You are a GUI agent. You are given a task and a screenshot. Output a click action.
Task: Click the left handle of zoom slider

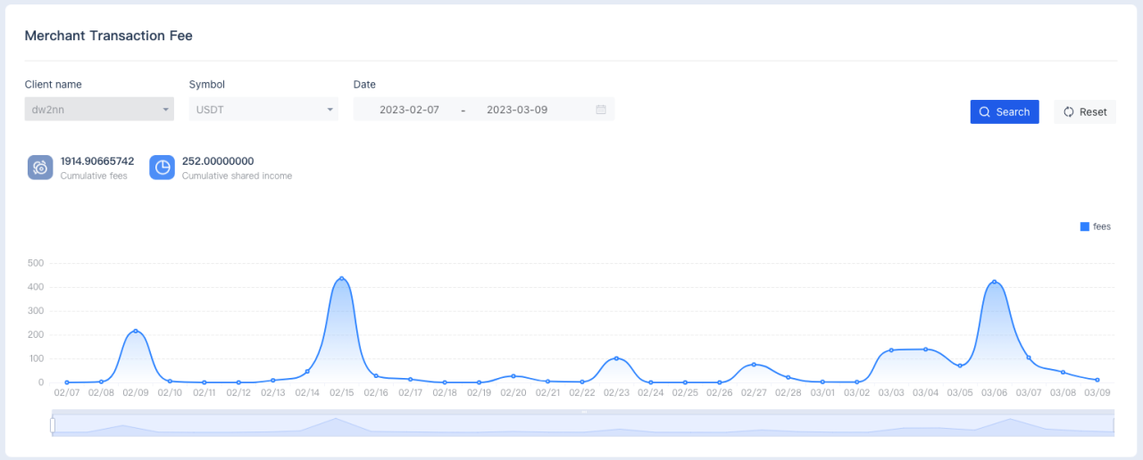tap(53, 426)
